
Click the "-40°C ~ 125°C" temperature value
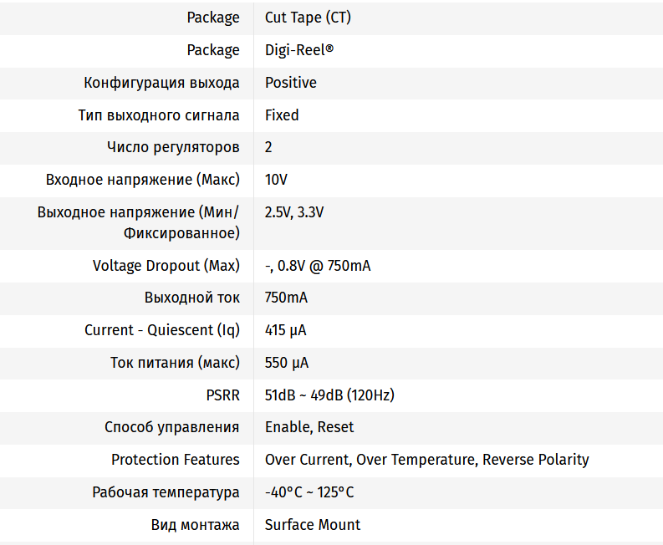(x=309, y=492)
